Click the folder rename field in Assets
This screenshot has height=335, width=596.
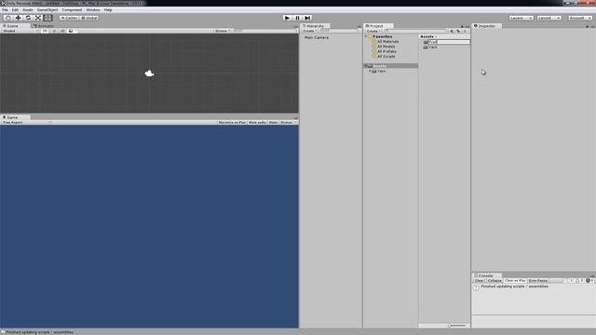coord(449,42)
